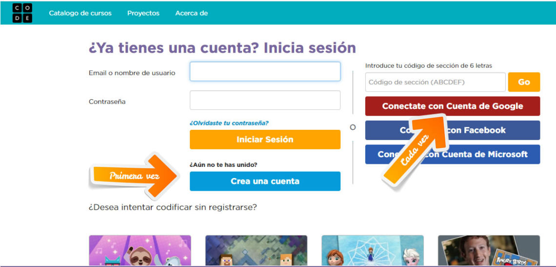The height and width of the screenshot is (267, 556).
Task: Open the Acerca de menu item
Action: click(191, 13)
